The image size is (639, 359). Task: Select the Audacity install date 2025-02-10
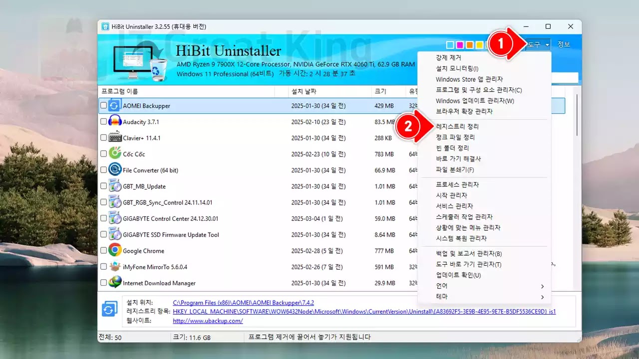319,122
